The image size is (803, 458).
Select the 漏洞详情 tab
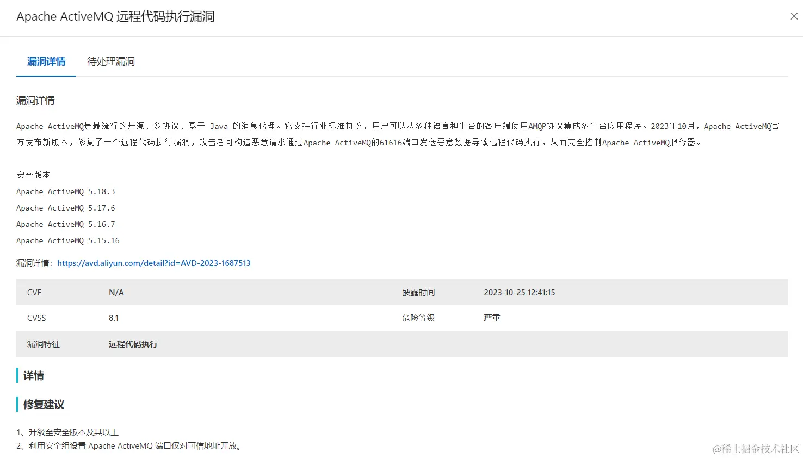point(46,61)
